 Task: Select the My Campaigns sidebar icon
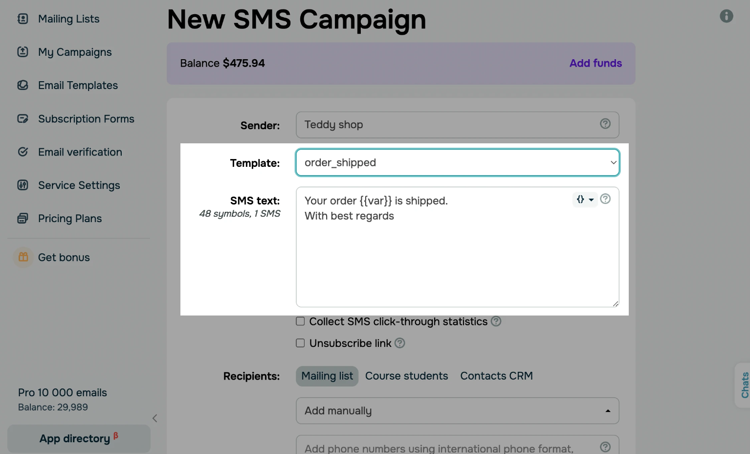(23, 52)
